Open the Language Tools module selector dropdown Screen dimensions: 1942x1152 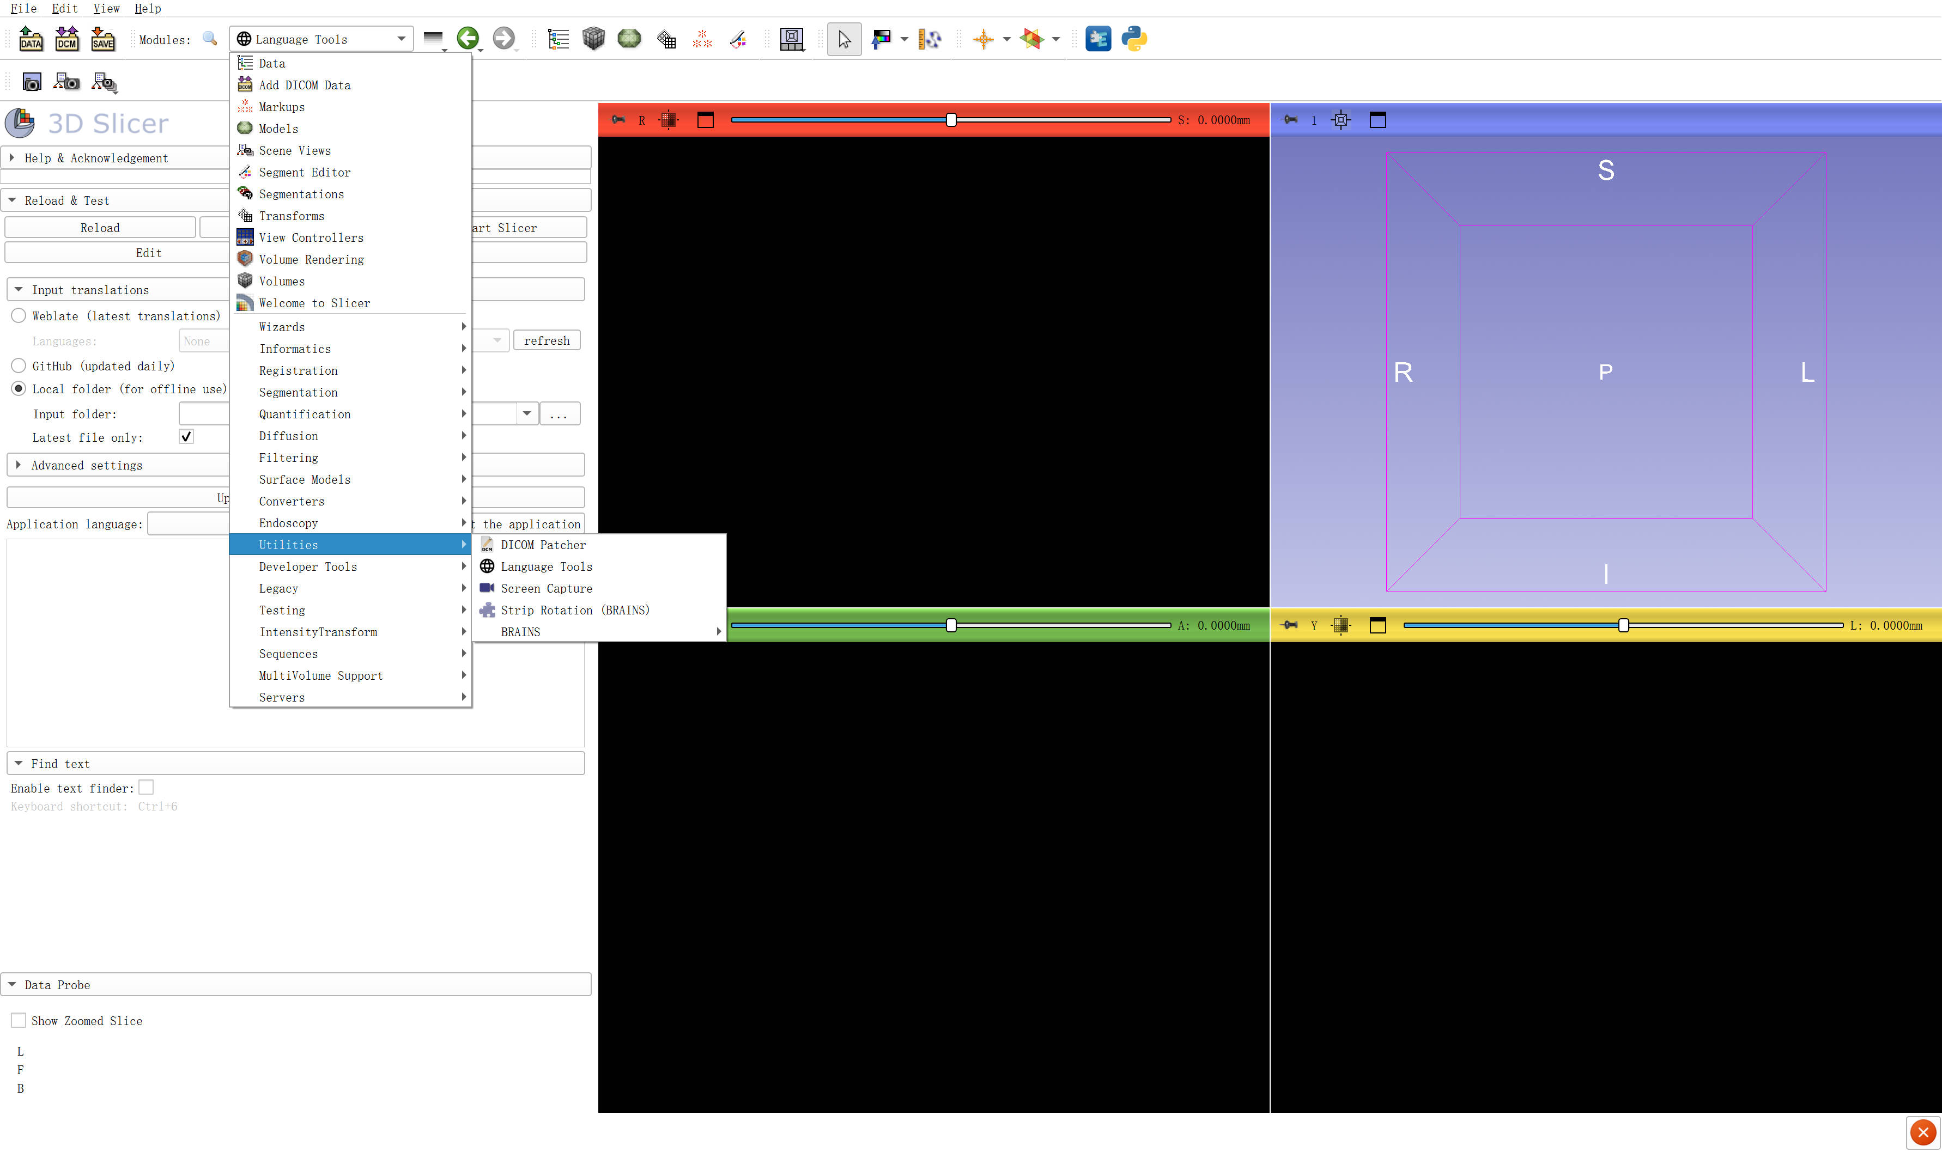coord(321,39)
